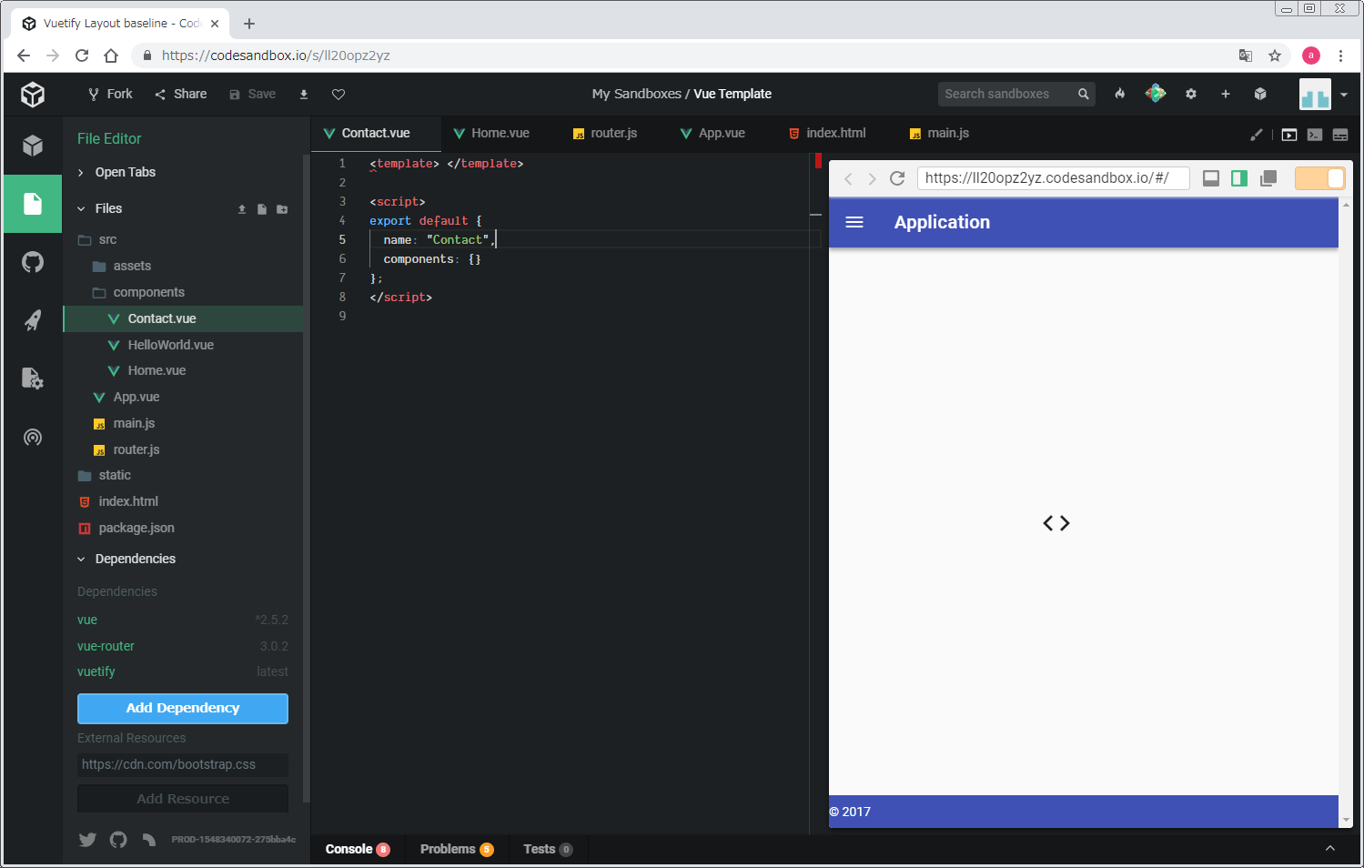Click the Search sandboxes field
The width and height of the screenshot is (1364, 868).
1006,95
